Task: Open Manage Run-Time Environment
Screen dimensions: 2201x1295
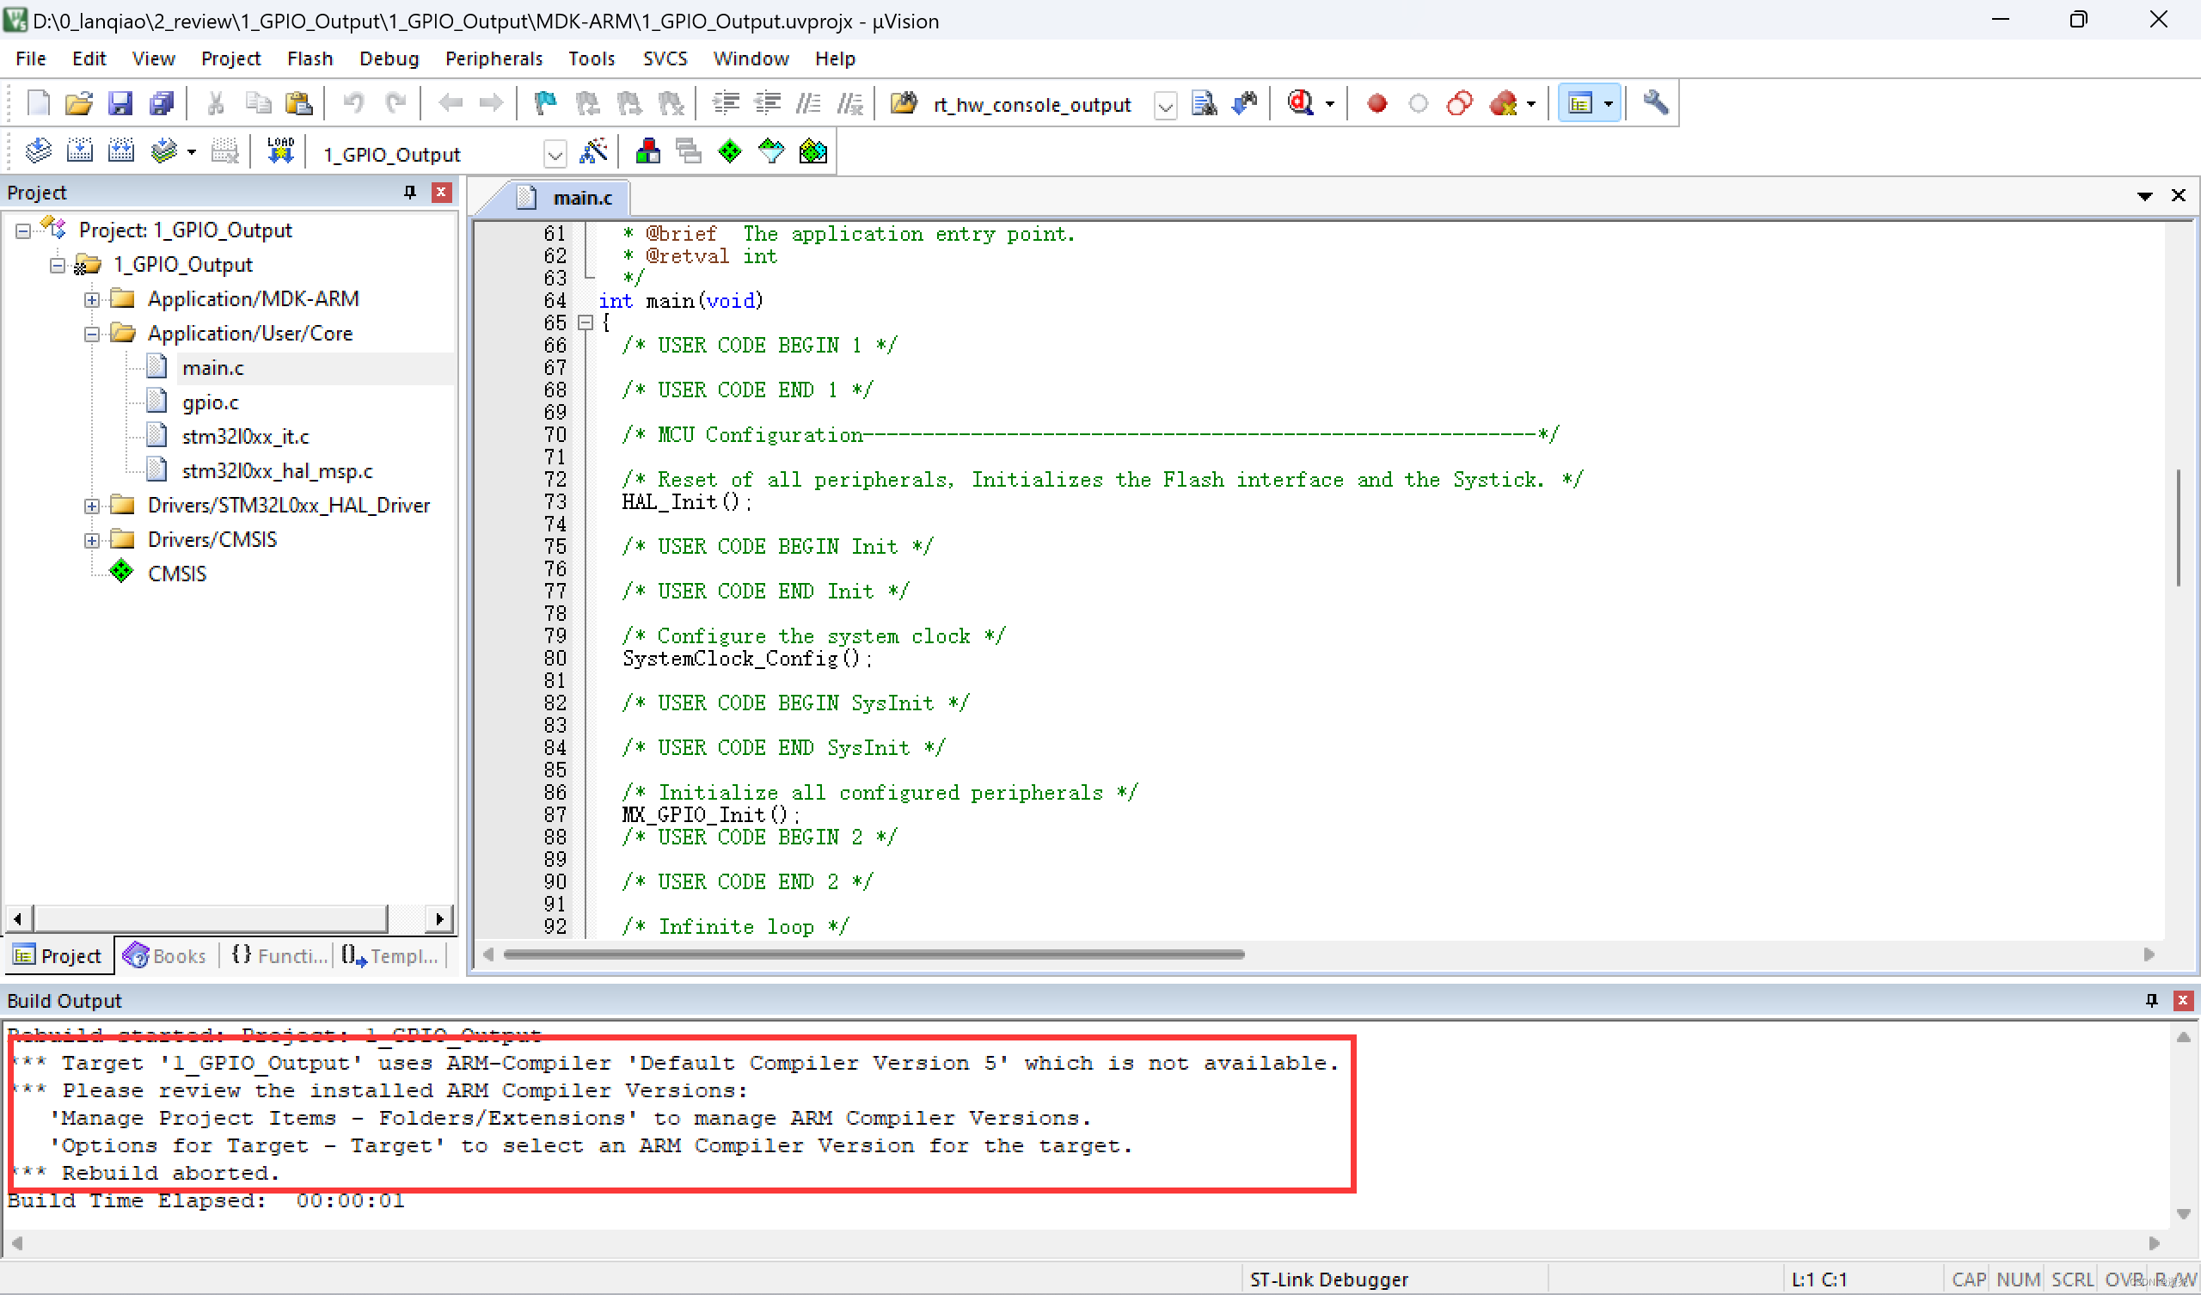Action: 729,152
